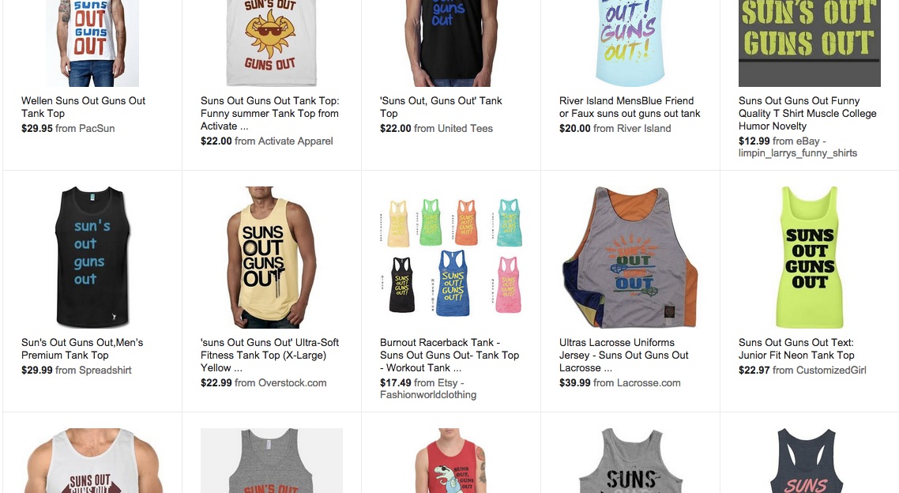The image size is (899, 493).
Task: Open the Activate Apparel sun cartoon tank image
Action: [271, 43]
